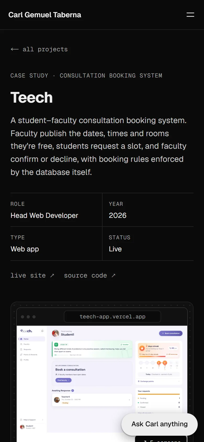This screenshot has height=442, width=204.
Task: Click the Confirmed row under Your requests
Action: tap(159, 403)
